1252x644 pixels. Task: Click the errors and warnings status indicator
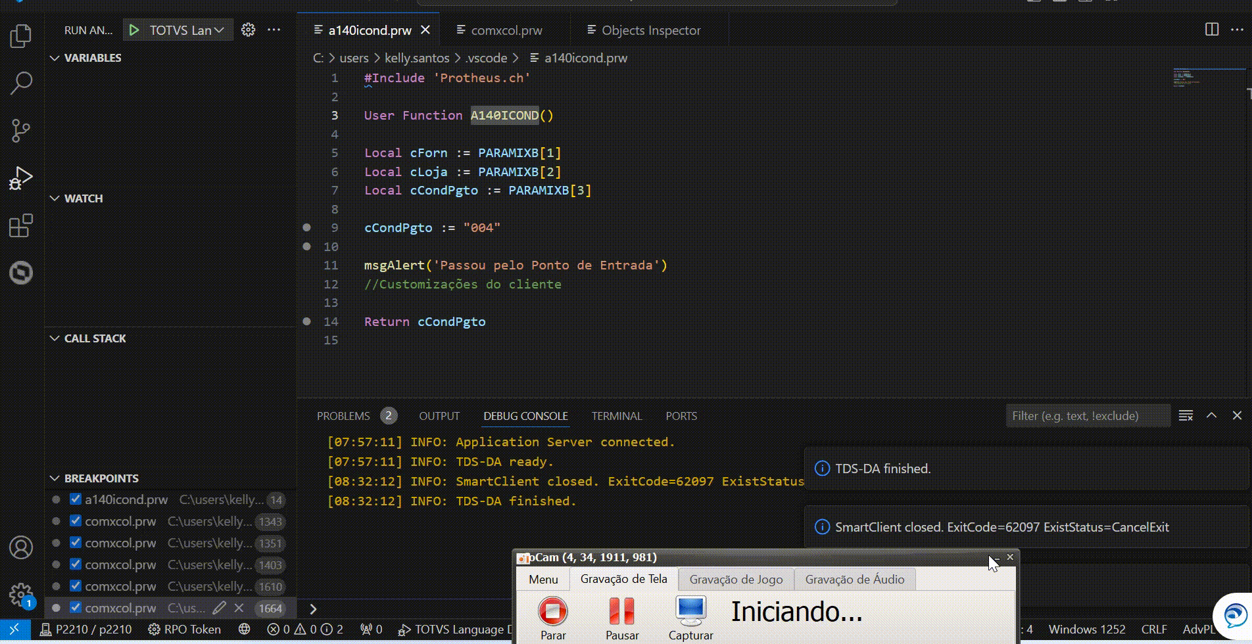coord(305,629)
